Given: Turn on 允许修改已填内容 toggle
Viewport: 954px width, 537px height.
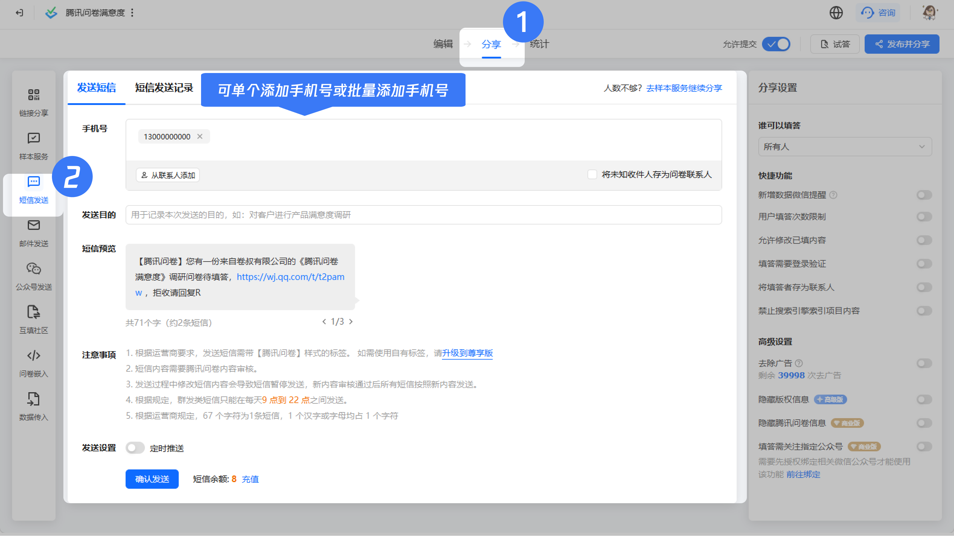Looking at the screenshot, I should (x=924, y=240).
